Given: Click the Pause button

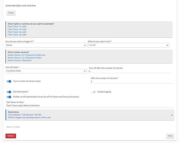Looking at the screenshot, I should 11,13.
